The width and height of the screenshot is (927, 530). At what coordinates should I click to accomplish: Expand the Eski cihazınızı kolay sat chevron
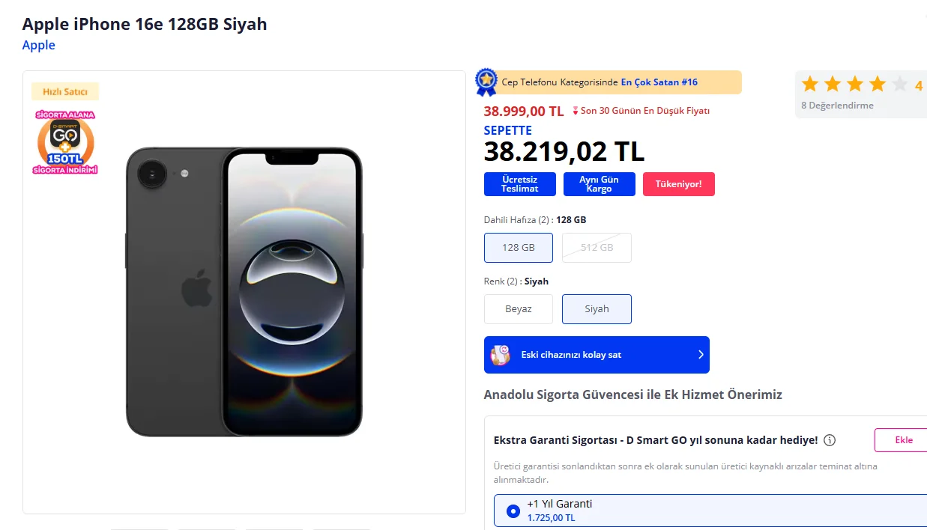pyautogui.click(x=701, y=355)
